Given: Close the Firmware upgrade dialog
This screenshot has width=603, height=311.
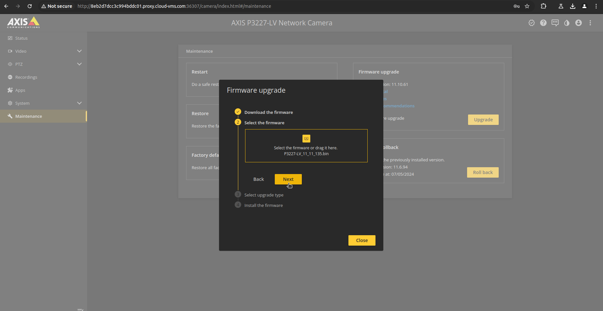Looking at the screenshot, I should tap(361, 240).
